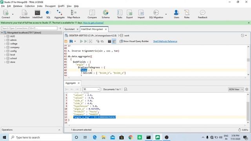Image resolution: width=251 pixels, height=141 pixels.
Task: Open the Connect dropdown arrow
Action: pyautogui.click(x=13, y=14)
